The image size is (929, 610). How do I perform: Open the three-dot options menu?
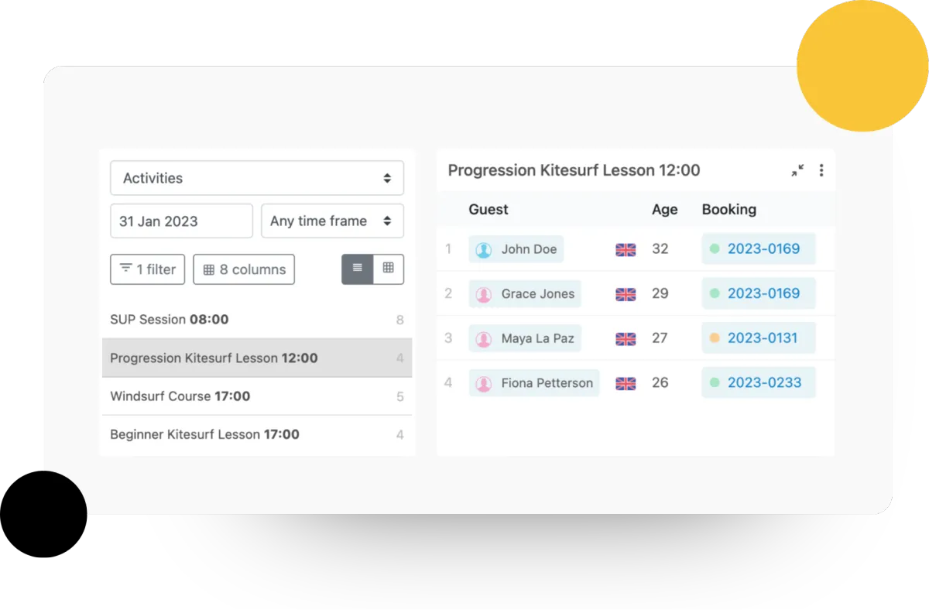pyautogui.click(x=821, y=170)
